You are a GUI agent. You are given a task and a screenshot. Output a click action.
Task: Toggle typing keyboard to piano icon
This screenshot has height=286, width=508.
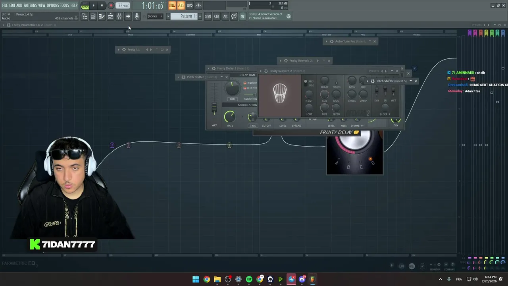click(x=172, y=6)
